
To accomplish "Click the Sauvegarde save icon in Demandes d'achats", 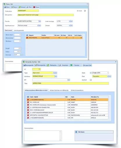I will click(x=24, y=65).
